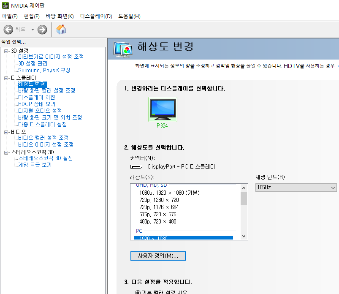Select 720p, 1280 × 720 resolution
The image size is (339, 294).
[x=159, y=200]
